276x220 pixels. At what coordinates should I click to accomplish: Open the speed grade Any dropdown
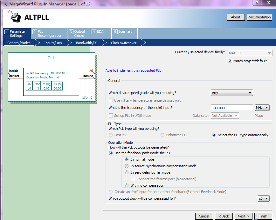click(x=232, y=93)
